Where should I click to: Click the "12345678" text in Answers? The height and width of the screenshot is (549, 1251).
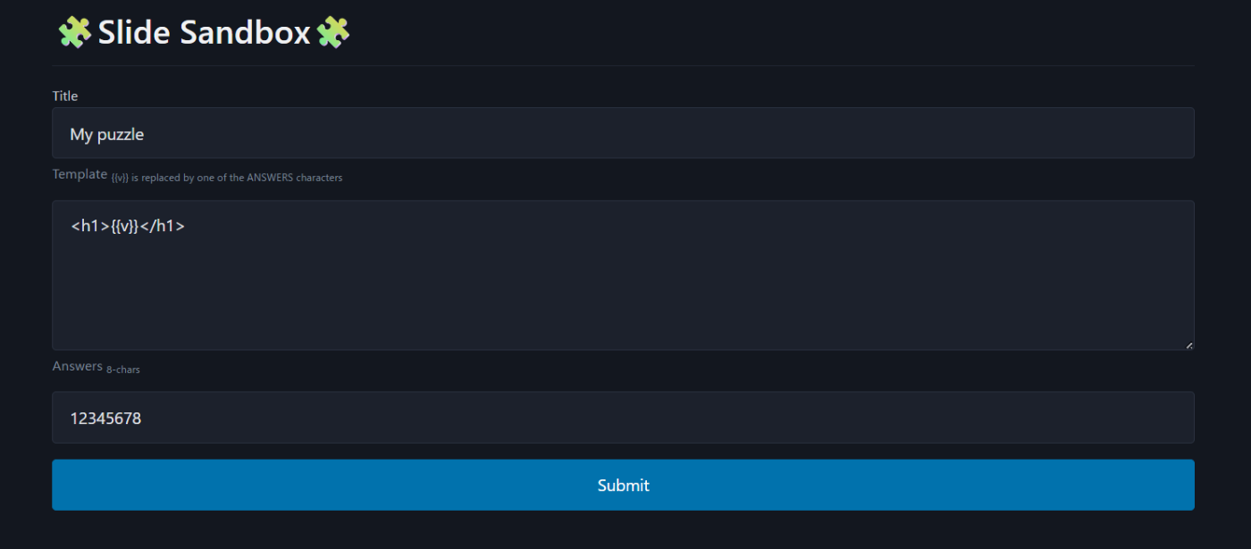pyautogui.click(x=105, y=418)
